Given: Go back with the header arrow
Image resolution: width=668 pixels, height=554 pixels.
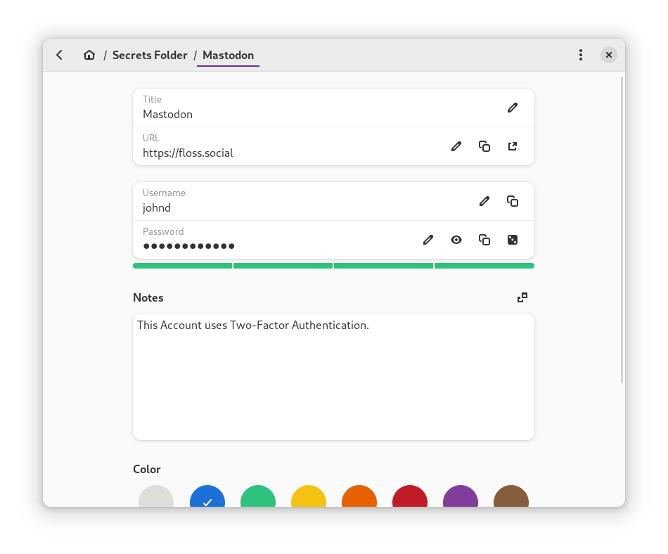Looking at the screenshot, I should [x=60, y=55].
